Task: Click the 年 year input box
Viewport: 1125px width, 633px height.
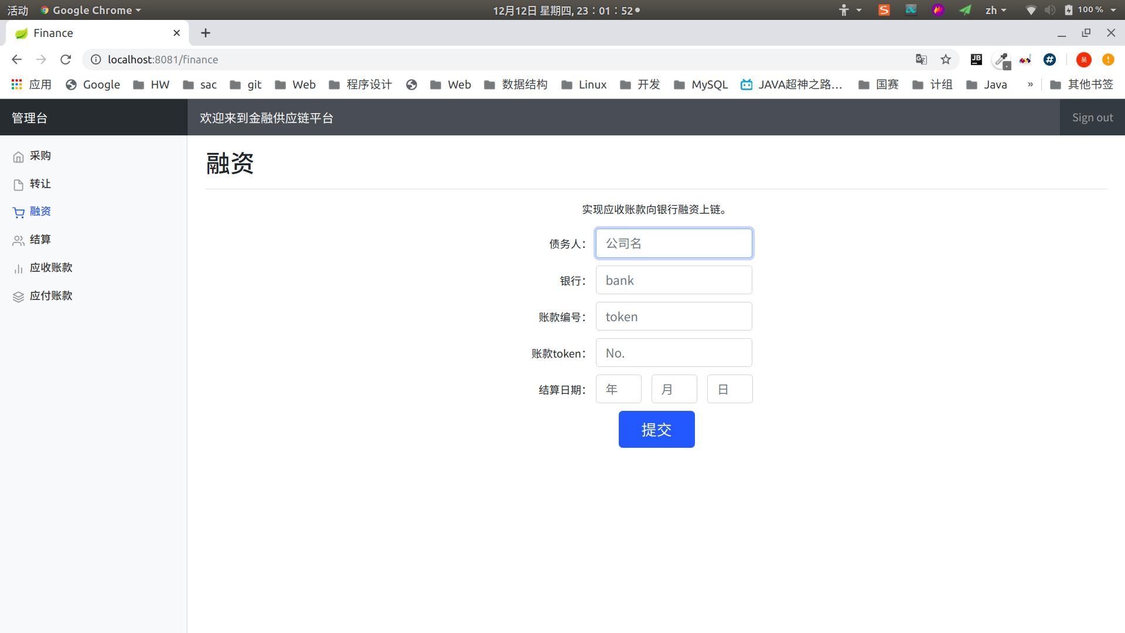Action: (618, 389)
